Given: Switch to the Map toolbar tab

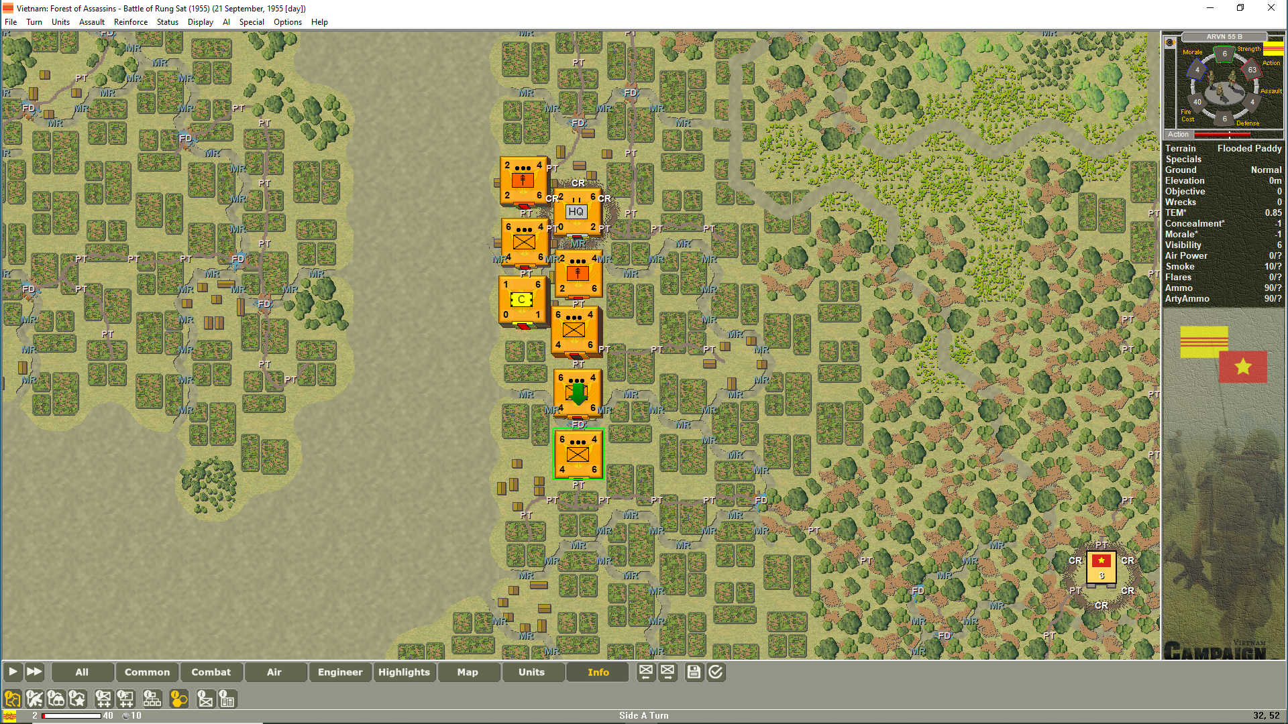Looking at the screenshot, I should (x=468, y=672).
